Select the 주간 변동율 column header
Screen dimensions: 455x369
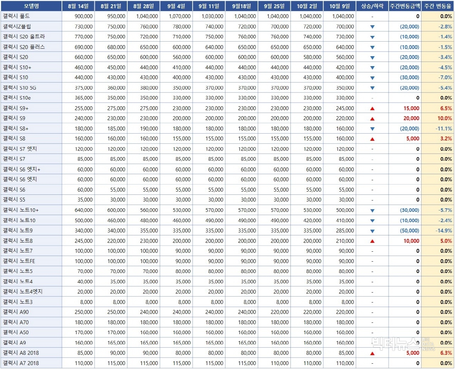click(x=438, y=6)
